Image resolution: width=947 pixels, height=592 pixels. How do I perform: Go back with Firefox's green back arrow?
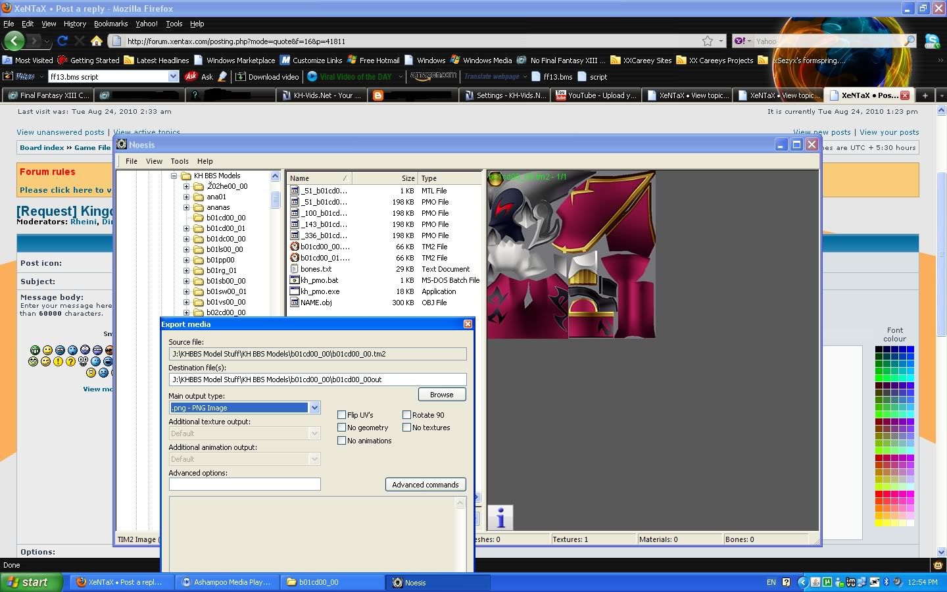pos(14,41)
